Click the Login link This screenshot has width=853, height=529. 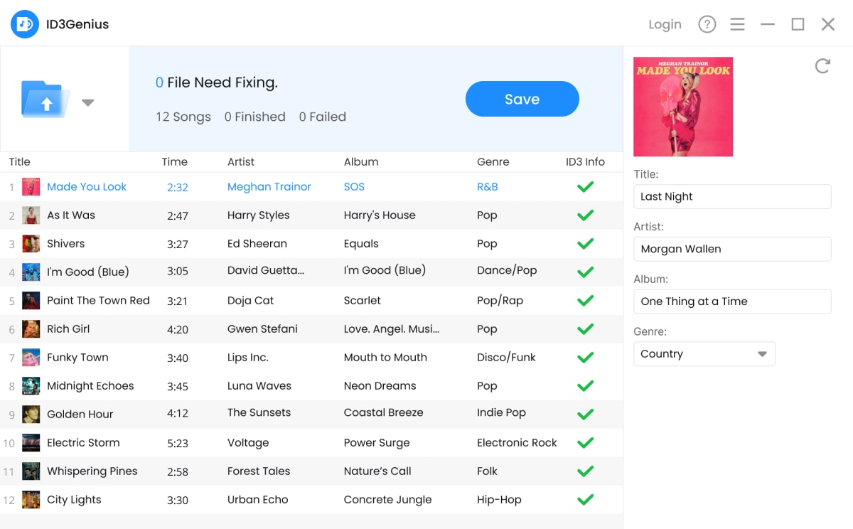pyautogui.click(x=665, y=24)
